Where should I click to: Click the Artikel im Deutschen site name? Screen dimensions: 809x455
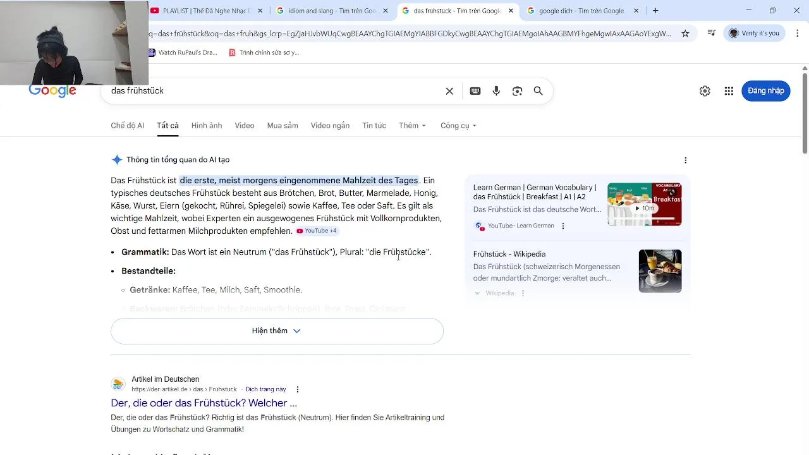tap(166, 379)
